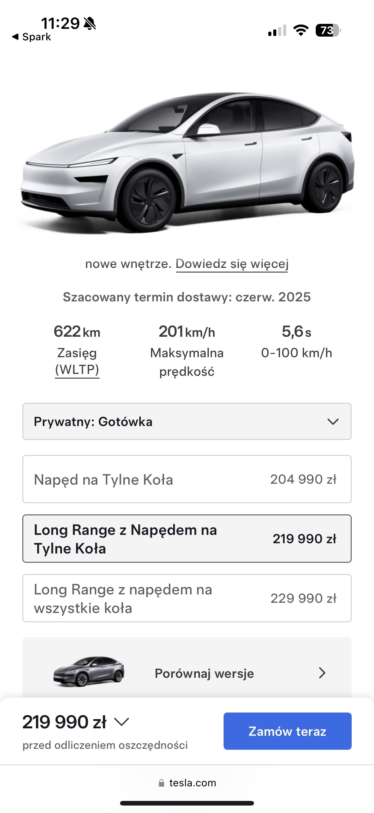374x813 pixels.
Task: Tap chevron in the payment type selector
Action: click(x=333, y=422)
